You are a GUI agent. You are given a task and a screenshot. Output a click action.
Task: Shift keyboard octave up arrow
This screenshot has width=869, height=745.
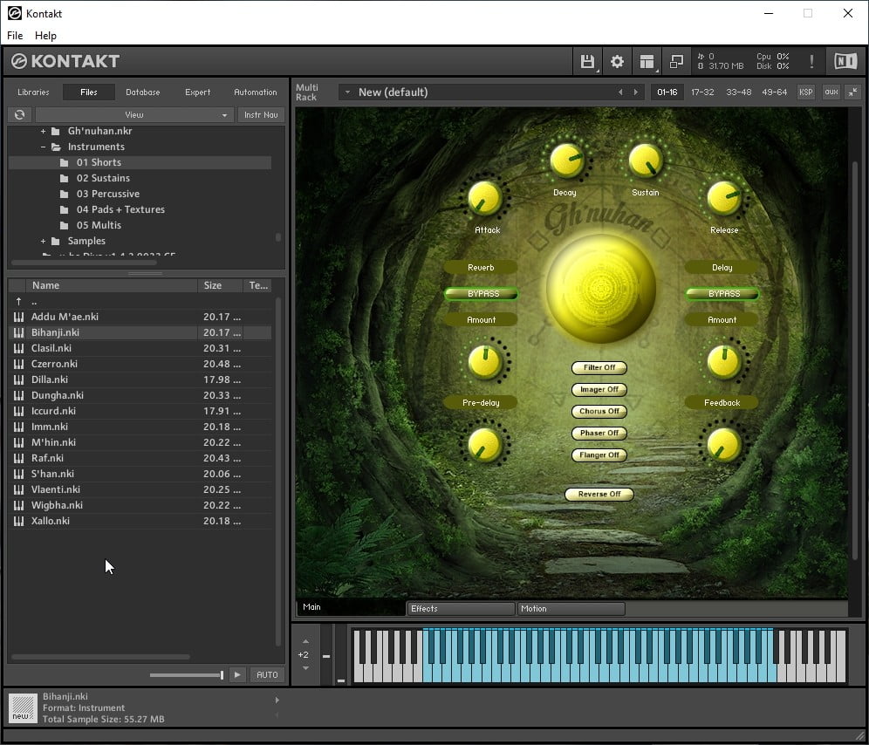point(305,642)
